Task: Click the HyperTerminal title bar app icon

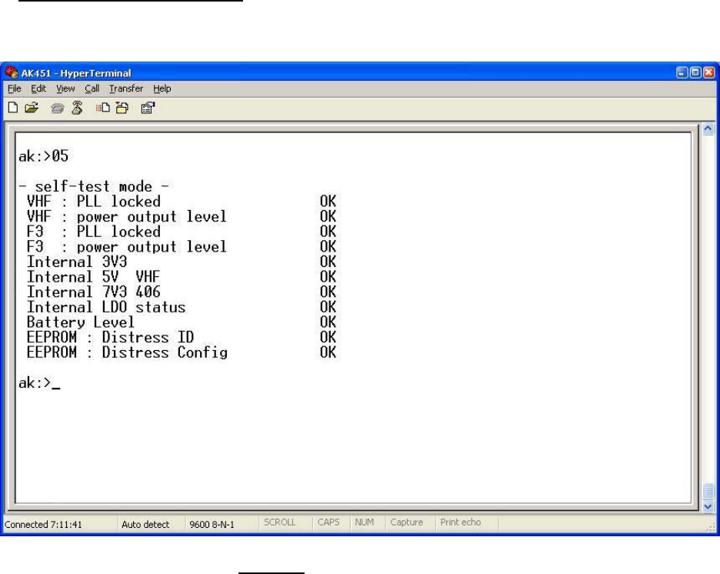Action: (x=12, y=73)
